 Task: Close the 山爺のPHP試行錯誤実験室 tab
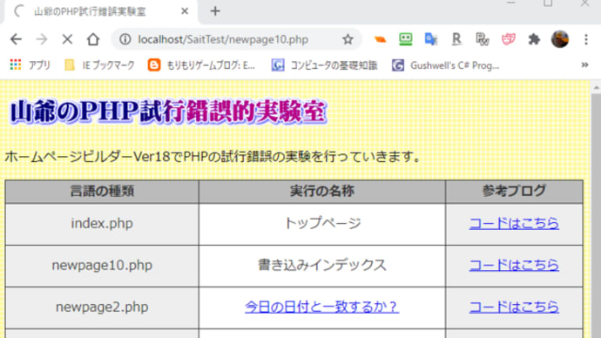185,11
